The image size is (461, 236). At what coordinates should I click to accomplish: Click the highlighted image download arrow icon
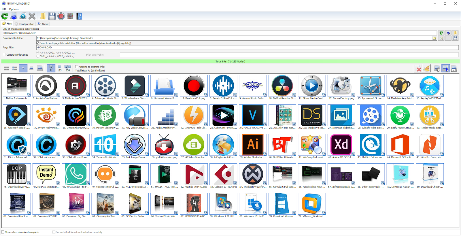tap(445, 68)
